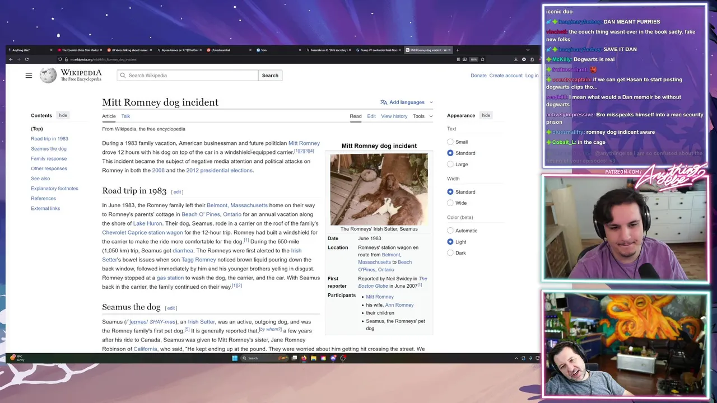This screenshot has width=717, height=403.
Task: Jump to Family response in Contents
Action: (x=49, y=158)
